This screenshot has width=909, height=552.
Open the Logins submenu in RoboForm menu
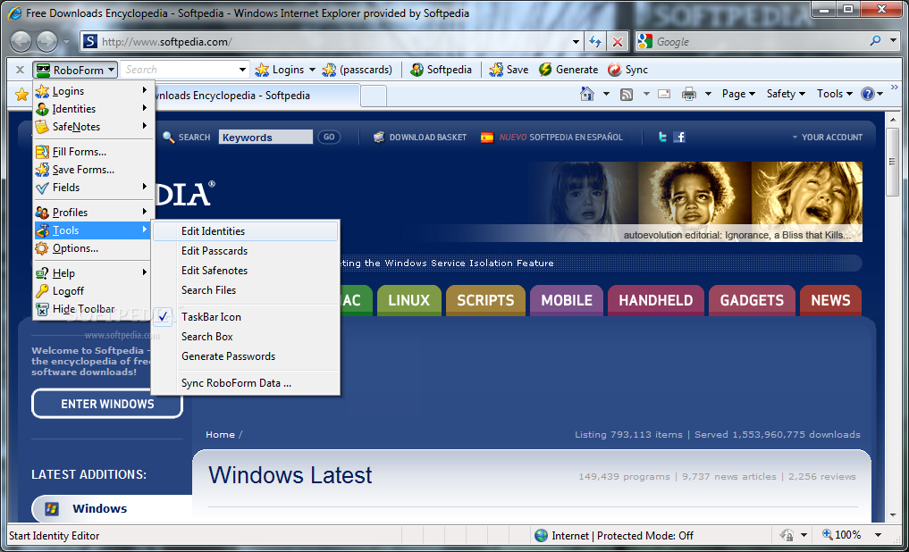coord(91,91)
